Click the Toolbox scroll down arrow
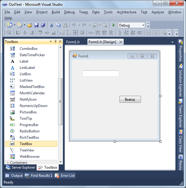186x188 pixels. pos(60,162)
